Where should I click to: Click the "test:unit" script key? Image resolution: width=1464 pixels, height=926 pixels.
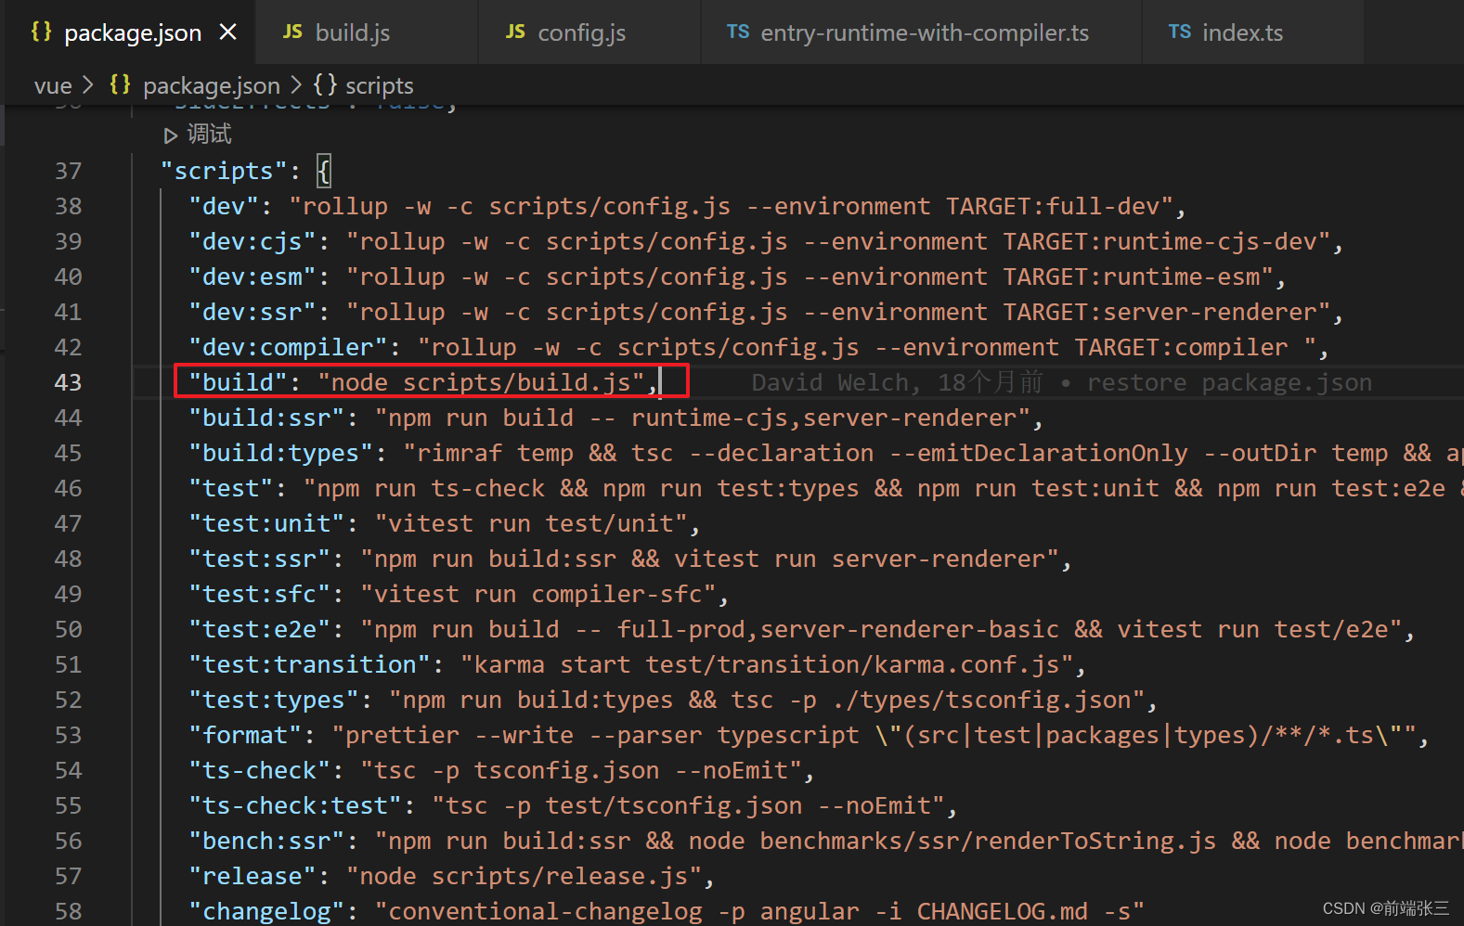266,523
